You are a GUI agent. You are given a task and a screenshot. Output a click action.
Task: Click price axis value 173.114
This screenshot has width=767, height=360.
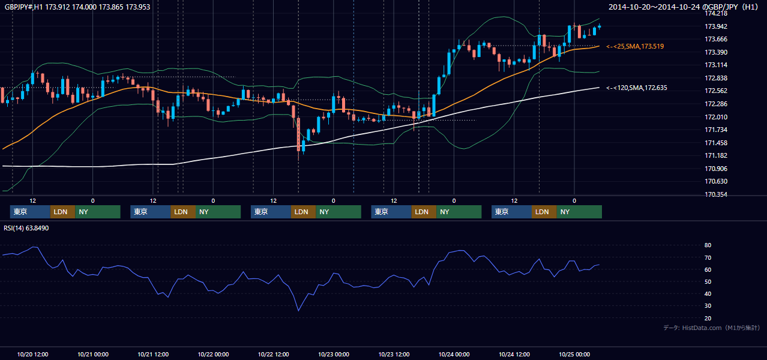click(715, 65)
